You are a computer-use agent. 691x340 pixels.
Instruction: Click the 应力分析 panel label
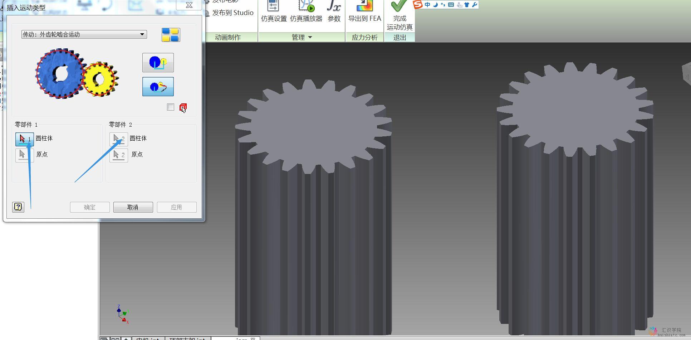click(364, 37)
